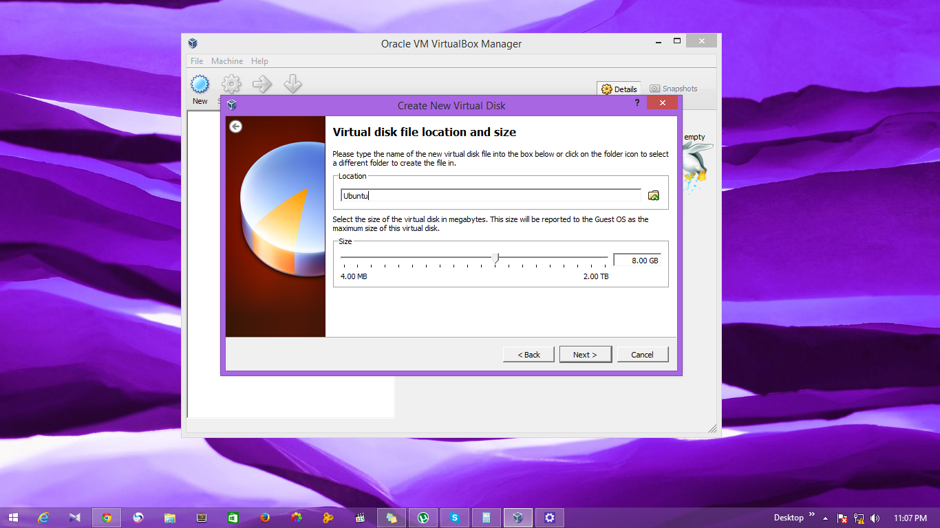Click the right-arrow Start icon in VirtualBox toolbar
The height and width of the screenshot is (528, 940).
pyautogui.click(x=262, y=85)
